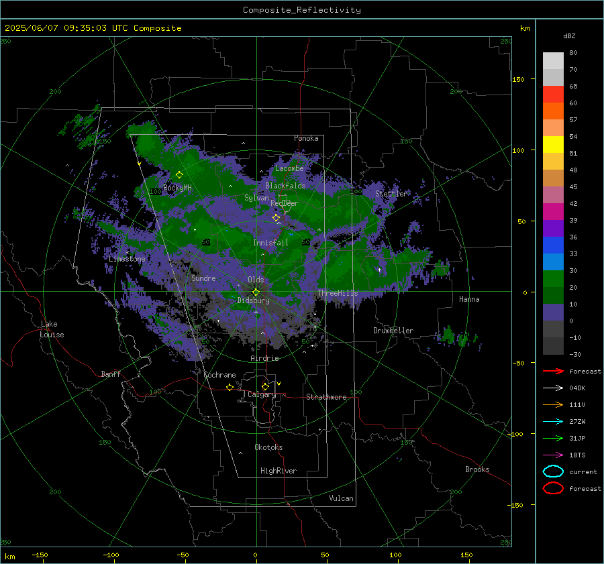The height and width of the screenshot is (564, 604).
Task: Click the white 04DK arrow icon
Action: click(x=553, y=388)
